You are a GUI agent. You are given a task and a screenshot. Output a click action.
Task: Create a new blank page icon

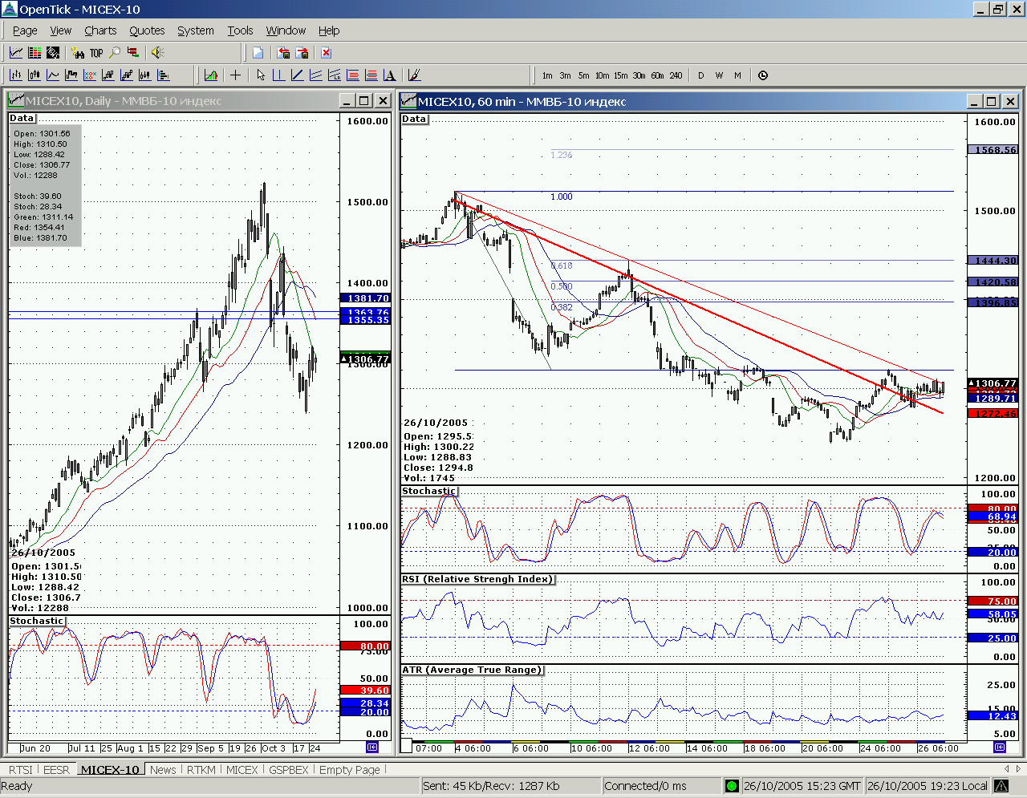click(x=258, y=53)
